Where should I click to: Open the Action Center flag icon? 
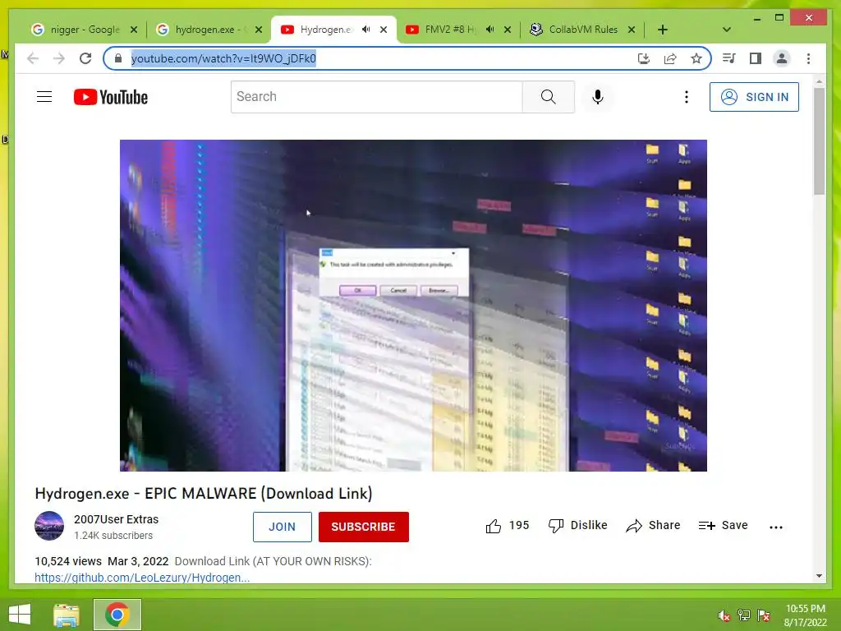pyautogui.click(x=764, y=616)
